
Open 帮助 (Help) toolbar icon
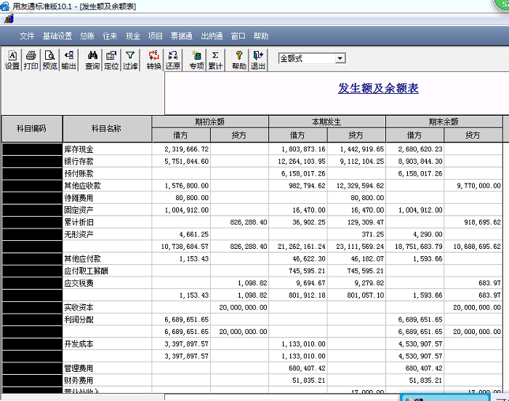coord(239,60)
